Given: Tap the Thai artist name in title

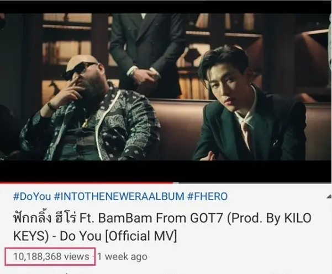Looking at the screenshot, I should click(45, 218).
